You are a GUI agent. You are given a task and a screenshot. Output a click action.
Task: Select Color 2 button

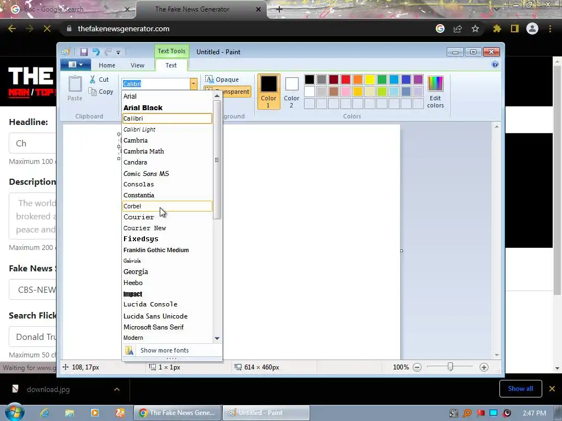(x=291, y=92)
